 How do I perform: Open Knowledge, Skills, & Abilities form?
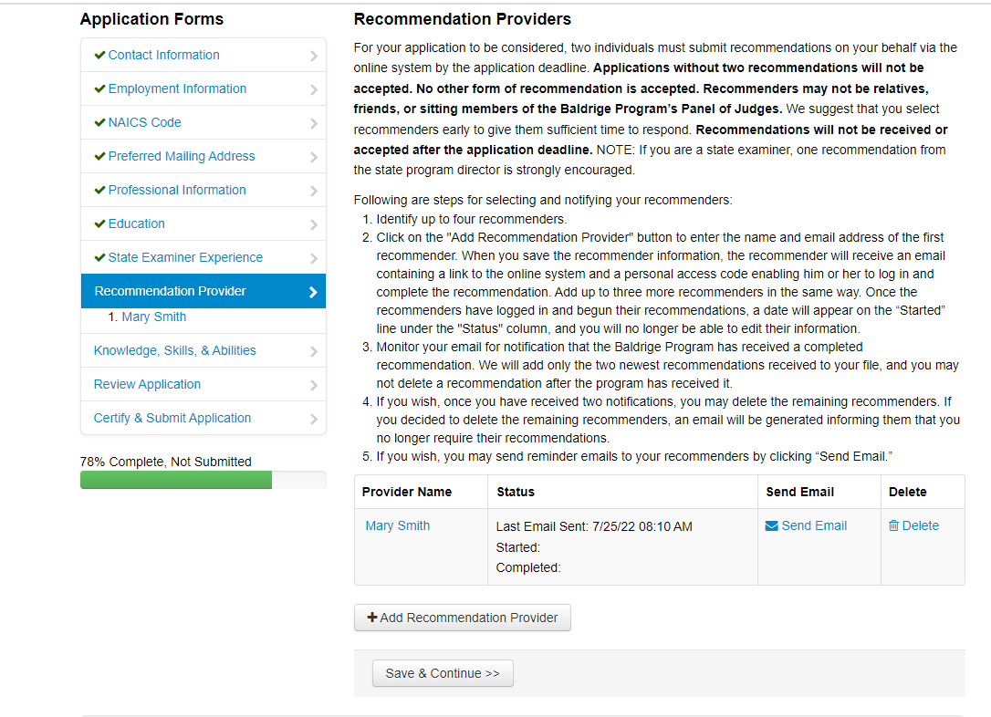(174, 350)
